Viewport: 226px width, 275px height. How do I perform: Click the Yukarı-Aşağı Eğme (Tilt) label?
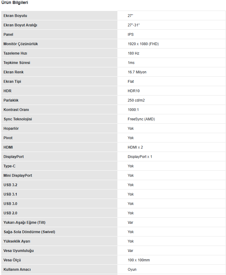[x=25, y=223]
